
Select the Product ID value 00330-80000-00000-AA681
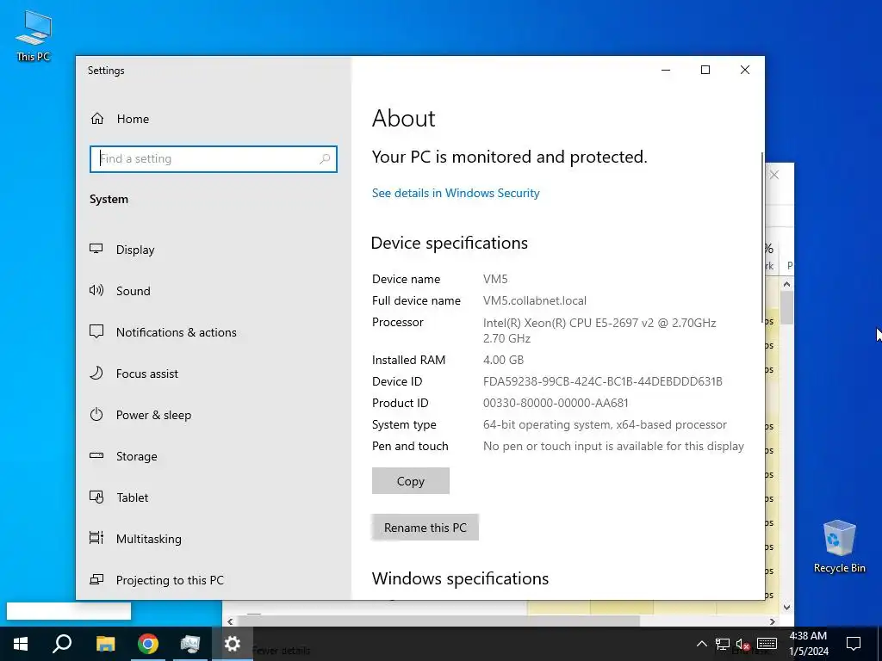click(556, 403)
